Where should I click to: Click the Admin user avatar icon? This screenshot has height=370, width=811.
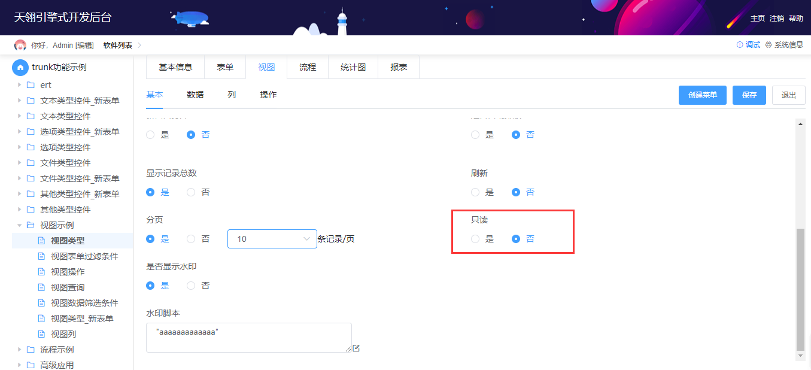20,45
